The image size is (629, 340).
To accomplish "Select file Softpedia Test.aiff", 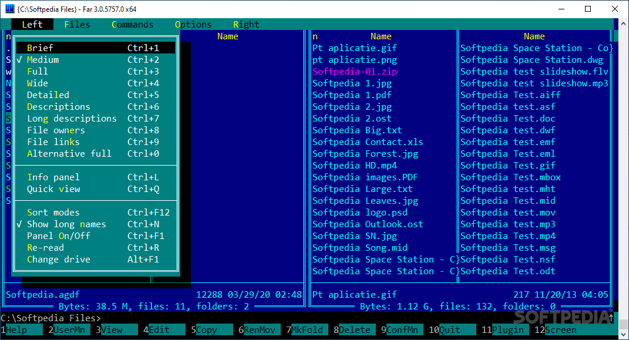I will [510, 95].
